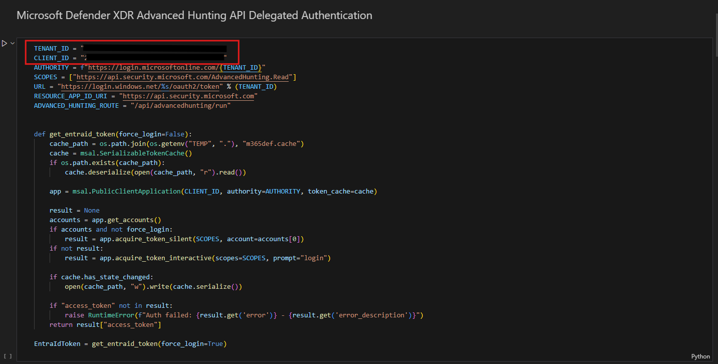Click the RESOURCE_APP_ID_URI variable name
The height and width of the screenshot is (364, 718).
pos(71,96)
